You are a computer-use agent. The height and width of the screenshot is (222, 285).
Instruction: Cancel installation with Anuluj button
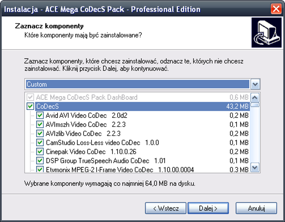click(256, 208)
